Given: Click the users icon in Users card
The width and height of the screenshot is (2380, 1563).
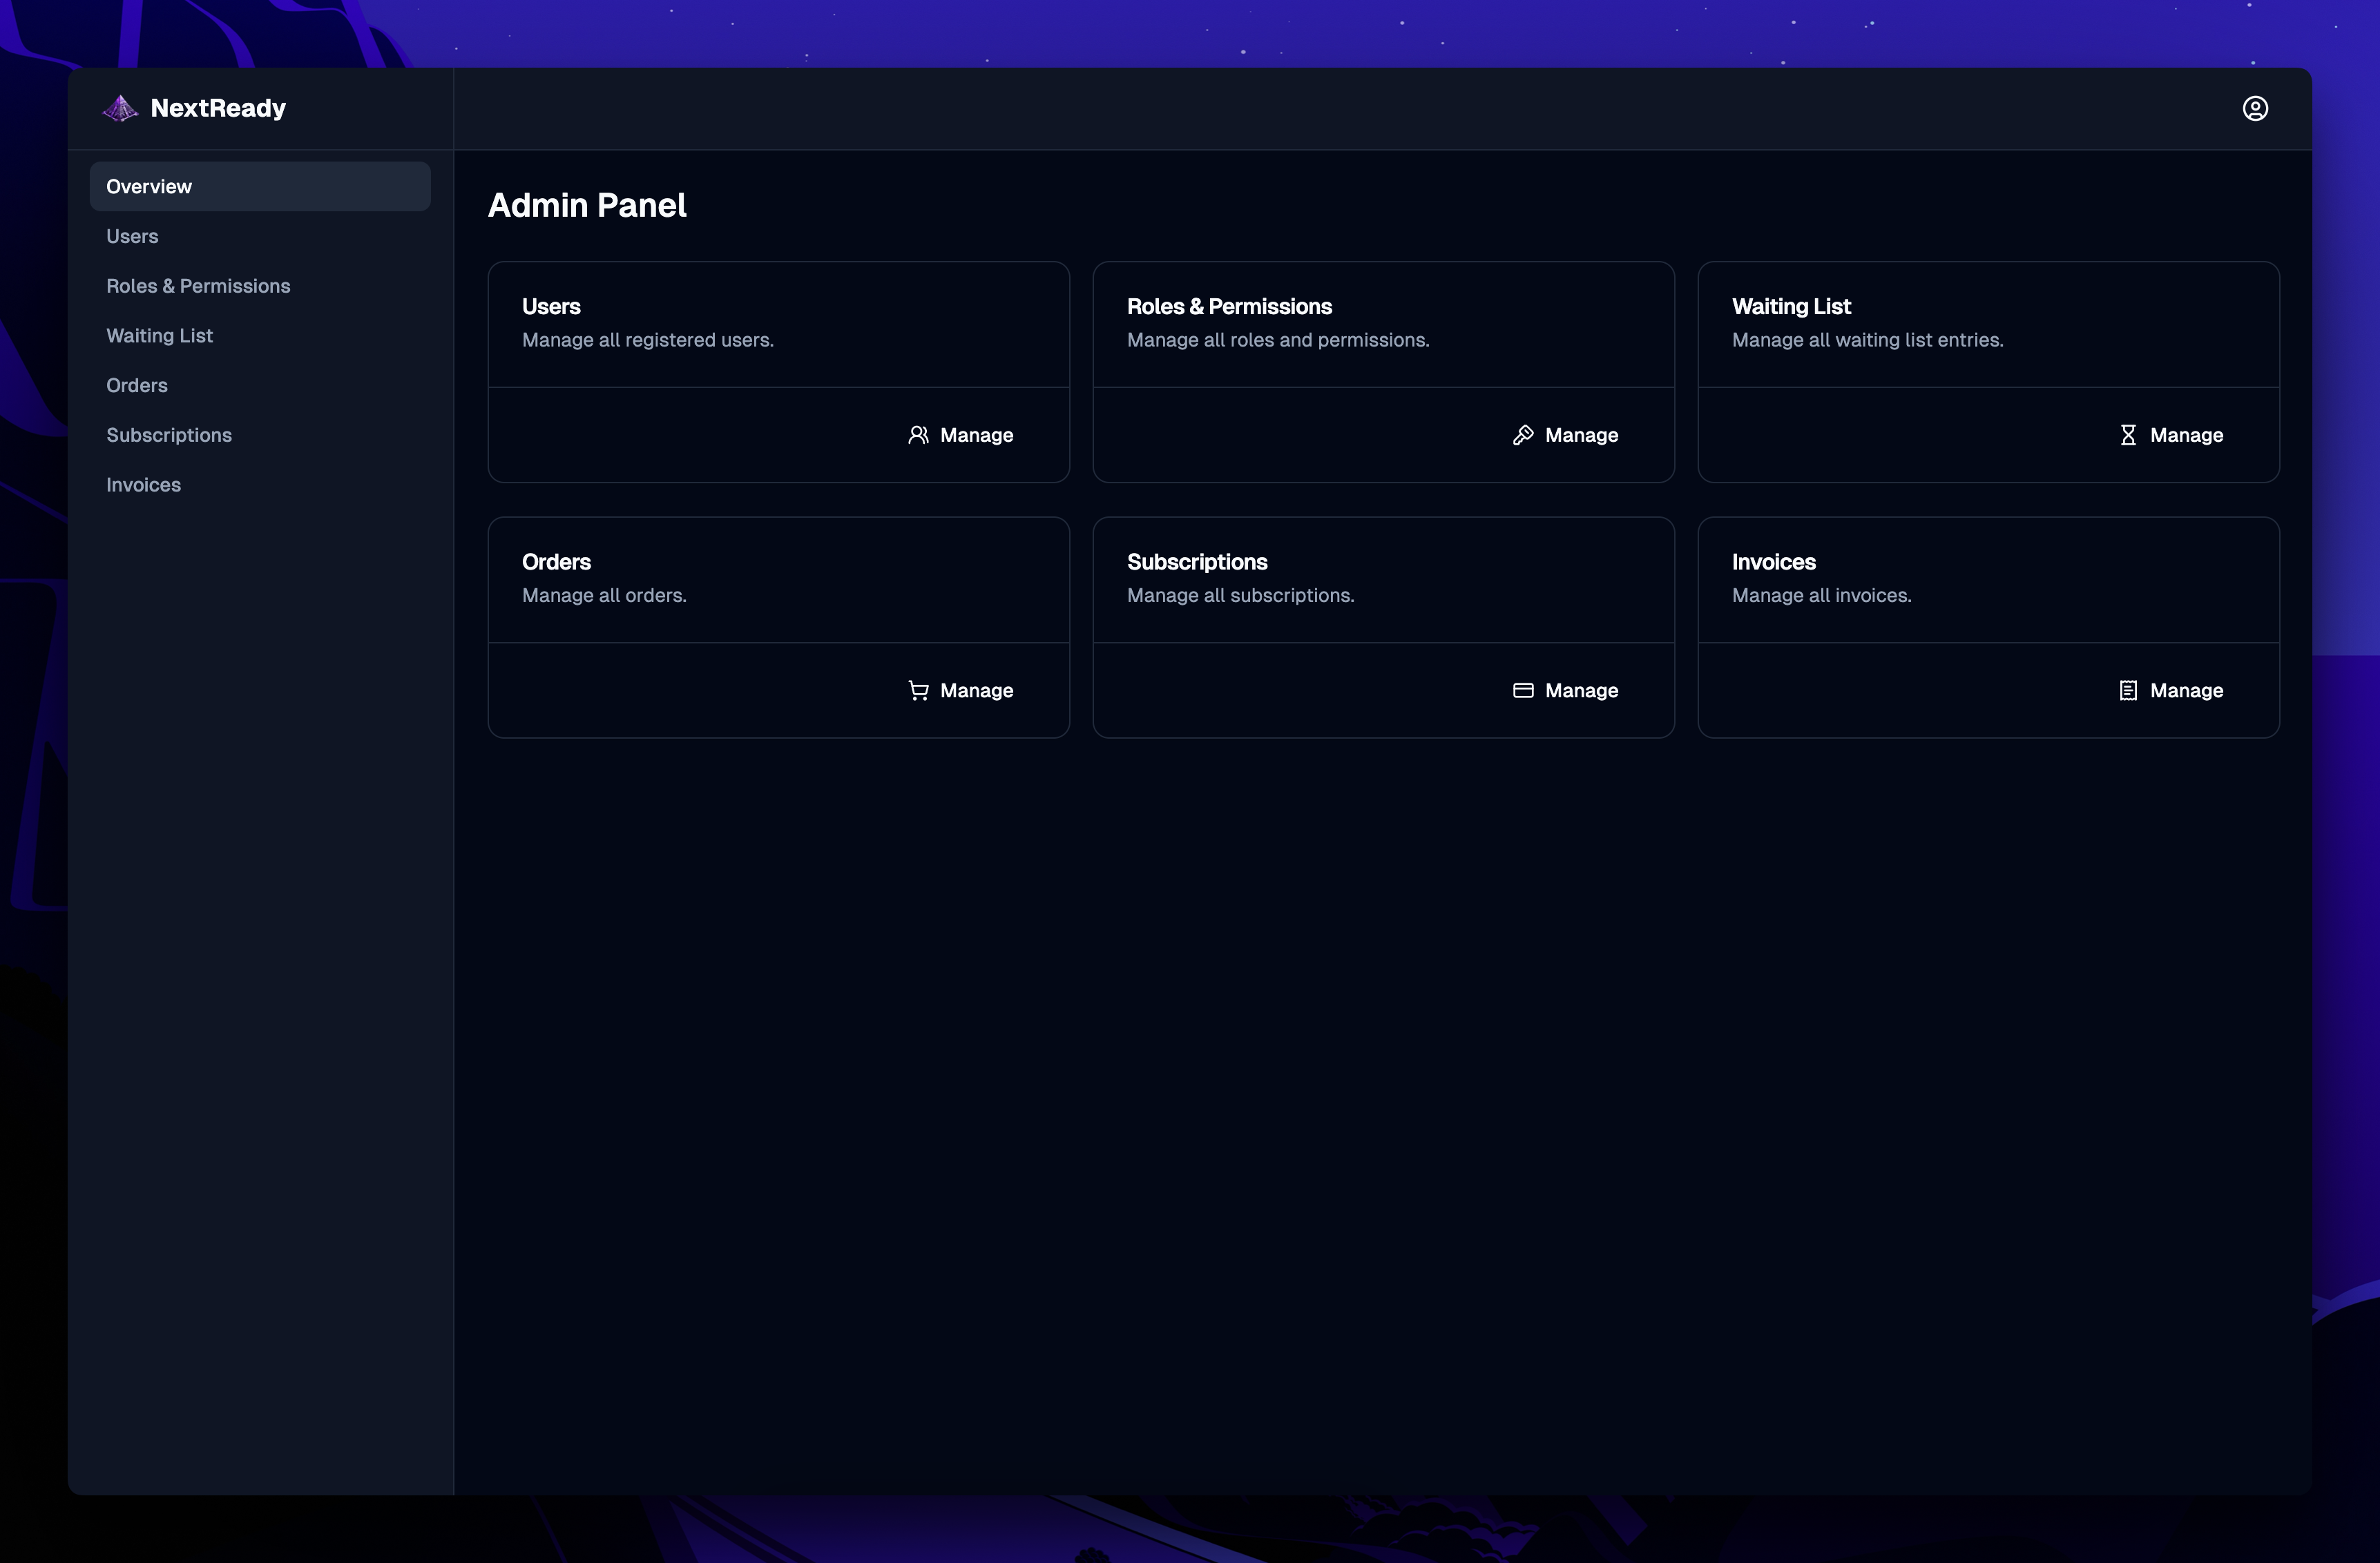Looking at the screenshot, I should point(918,435).
